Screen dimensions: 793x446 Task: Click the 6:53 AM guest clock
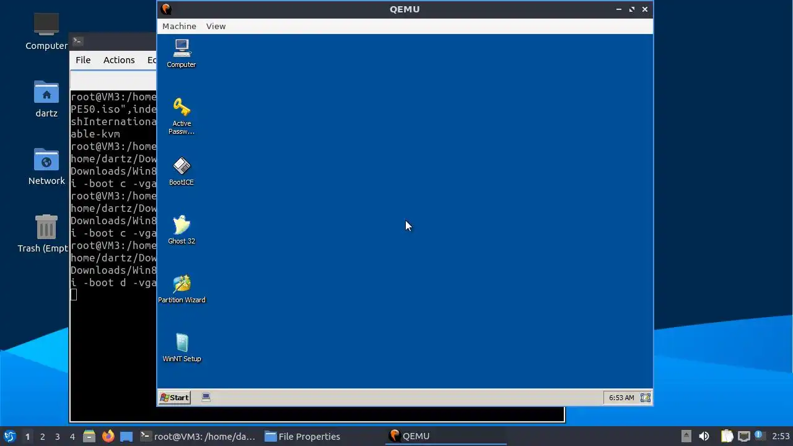pyautogui.click(x=621, y=398)
